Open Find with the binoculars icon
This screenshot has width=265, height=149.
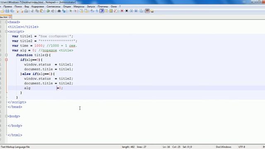(x=59, y=11)
